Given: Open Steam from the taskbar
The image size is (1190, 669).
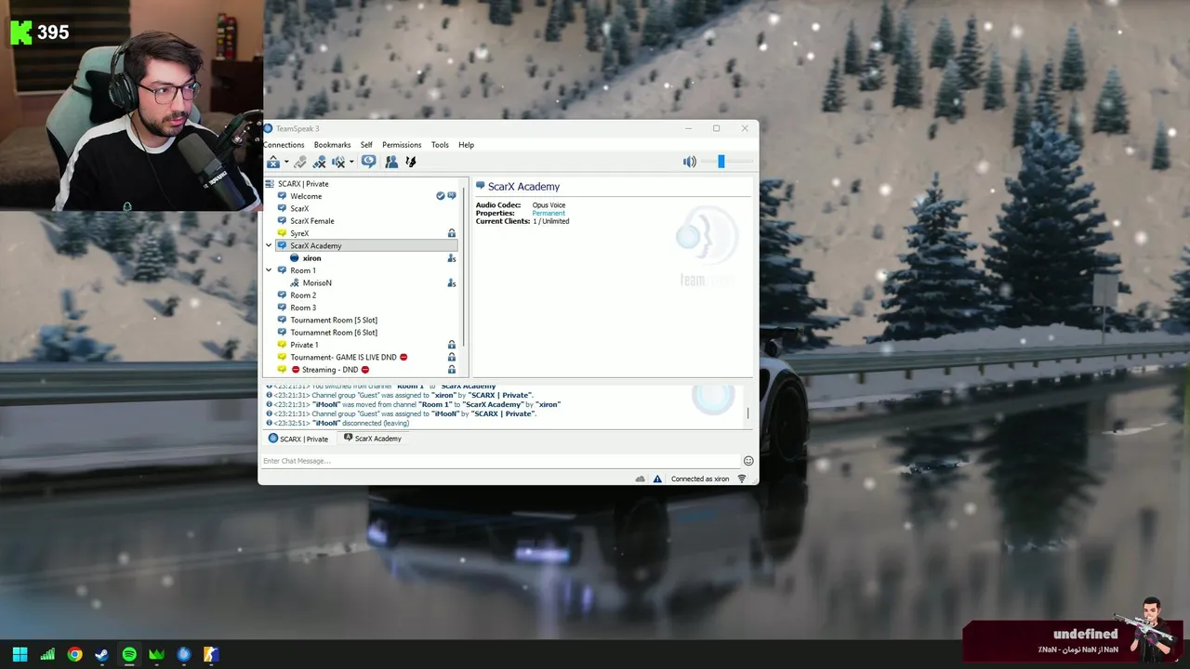Looking at the screenshot, I should tap(102, 654).
